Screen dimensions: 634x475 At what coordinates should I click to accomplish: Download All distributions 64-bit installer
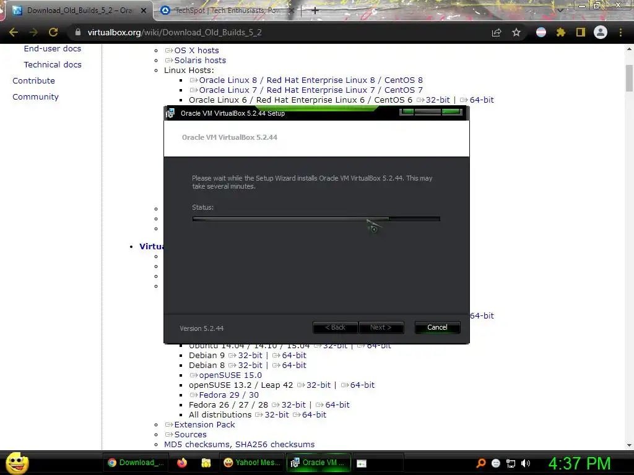coord(314,415)
